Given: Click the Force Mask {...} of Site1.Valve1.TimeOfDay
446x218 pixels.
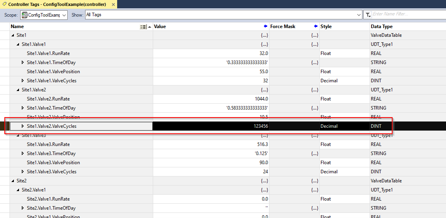Looking at the screenshot, I should (x=314, y=62).
